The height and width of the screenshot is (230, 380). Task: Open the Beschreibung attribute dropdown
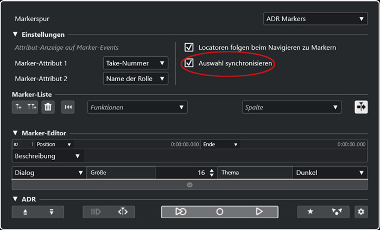click(x=48, y=156)
